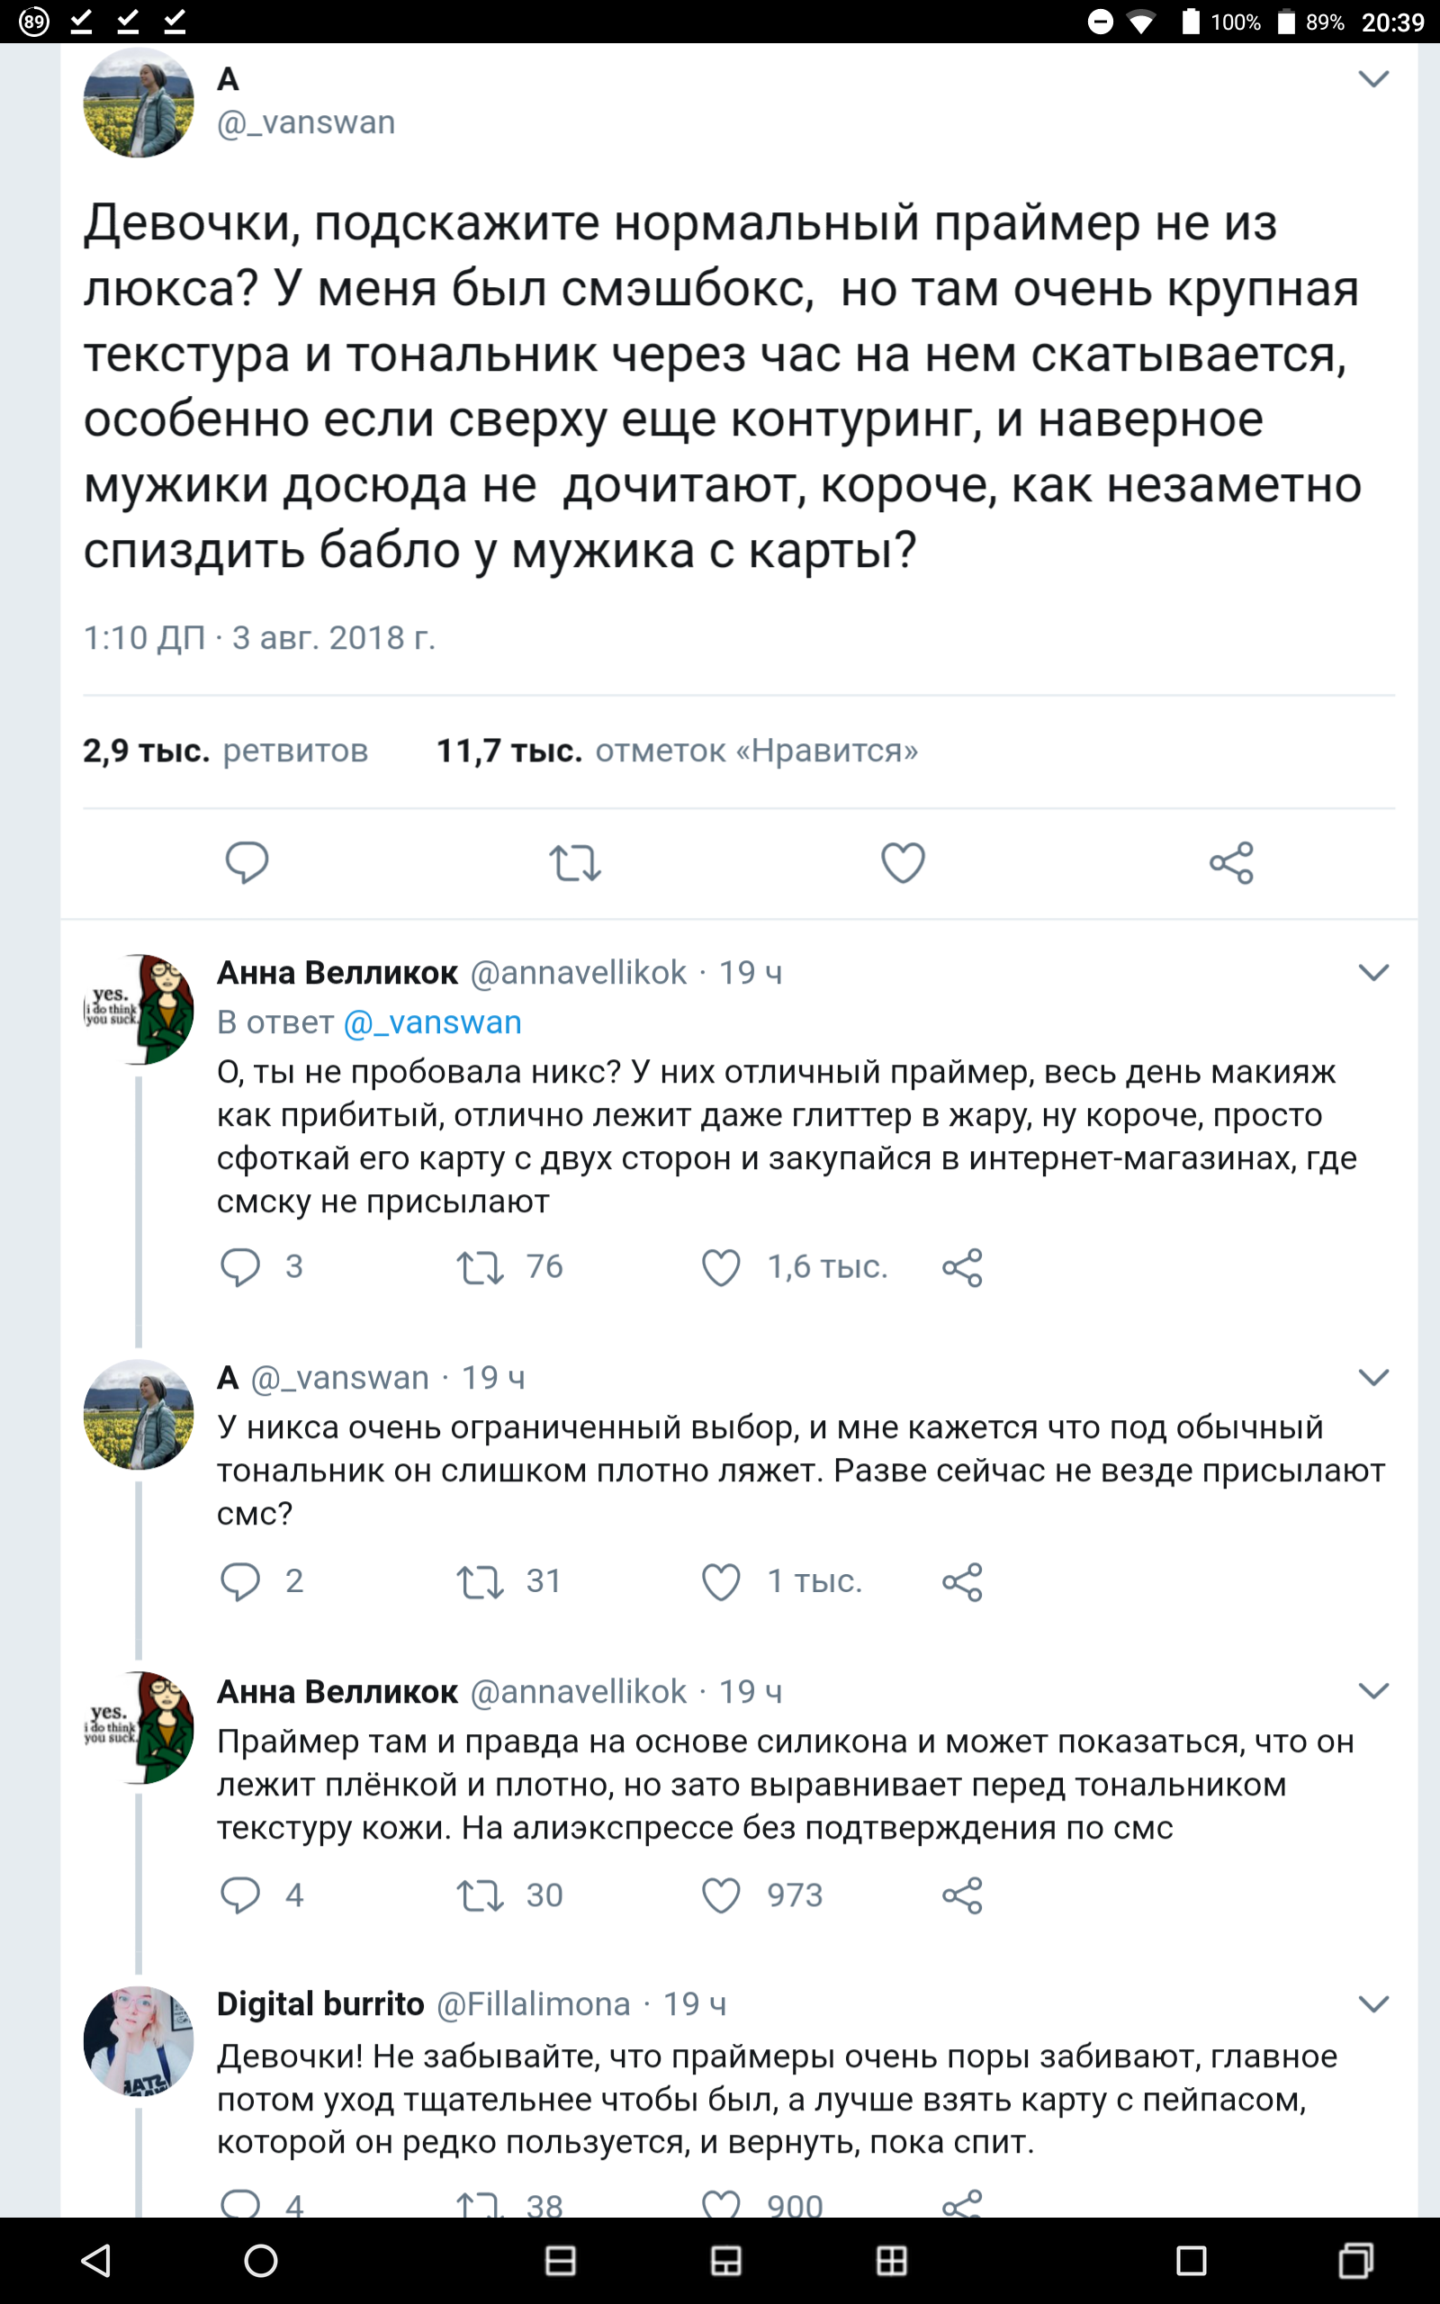Screen dimensions: 1440x2304
Task: Open the main tweet author's avatar
Action: pyautogui.click(x=139, y=103)
